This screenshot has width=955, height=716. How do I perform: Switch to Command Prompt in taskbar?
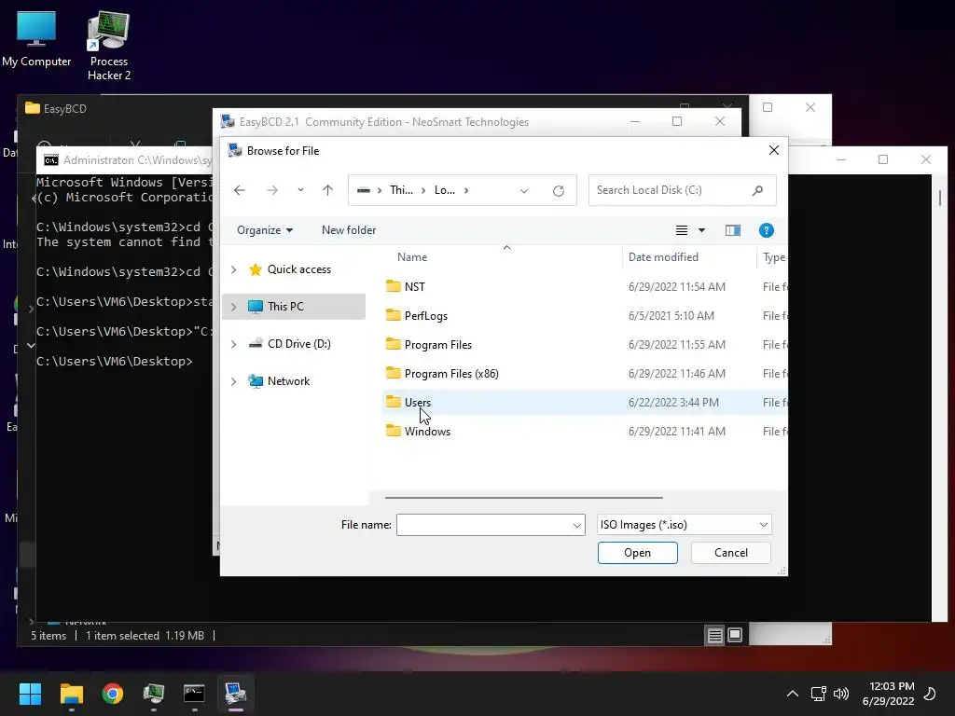click(194, 694)
